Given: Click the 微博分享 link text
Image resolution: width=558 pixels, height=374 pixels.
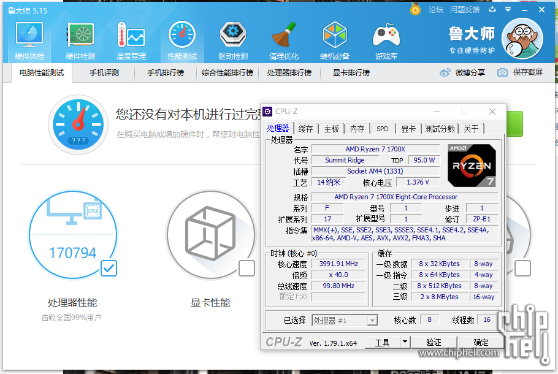Looking at the screenshot, I should point(470,72).
